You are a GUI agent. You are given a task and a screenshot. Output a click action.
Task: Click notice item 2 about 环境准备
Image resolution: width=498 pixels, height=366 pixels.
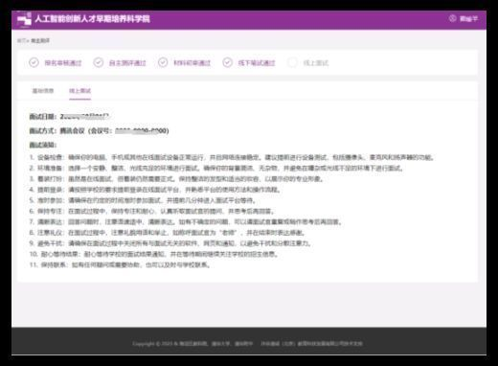point(216,169)
